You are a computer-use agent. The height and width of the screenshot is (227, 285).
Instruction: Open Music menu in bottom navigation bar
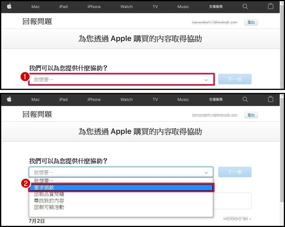pyautogui.click(x=183, y=99)
